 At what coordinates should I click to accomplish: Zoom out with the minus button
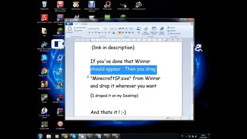pyautogui.click(x=173, y=118)
